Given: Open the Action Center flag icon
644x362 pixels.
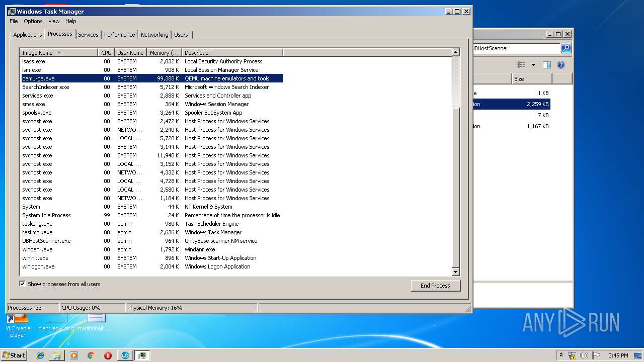Looking at the screenshot, I should point(596,355).
